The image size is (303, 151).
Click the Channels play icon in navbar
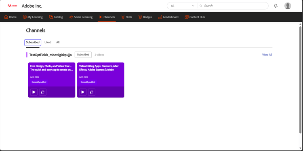click(x=101, y=17)
